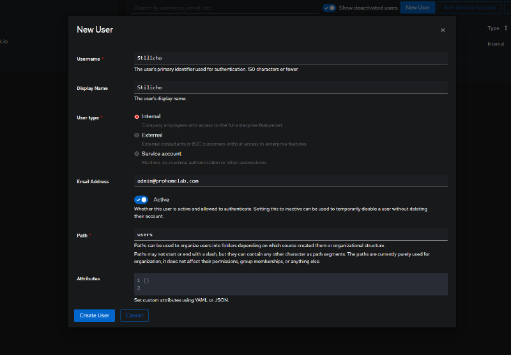Click the Username input field
Image resolution: width=511 pixels, height=355 pixels.
[x=291, y=58]
